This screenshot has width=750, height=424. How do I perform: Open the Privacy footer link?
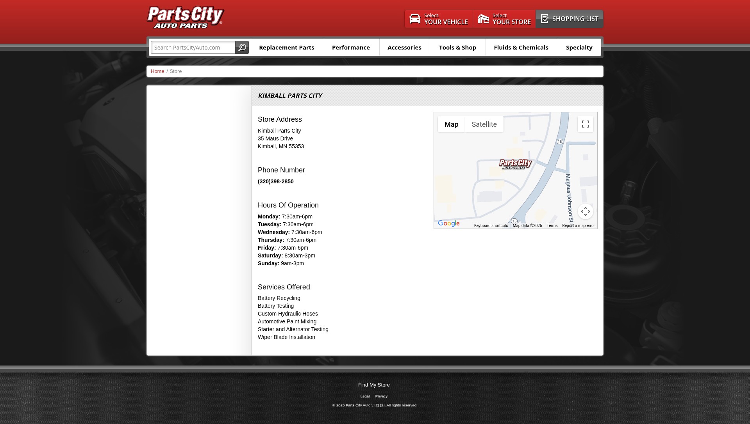coord(381,396)
